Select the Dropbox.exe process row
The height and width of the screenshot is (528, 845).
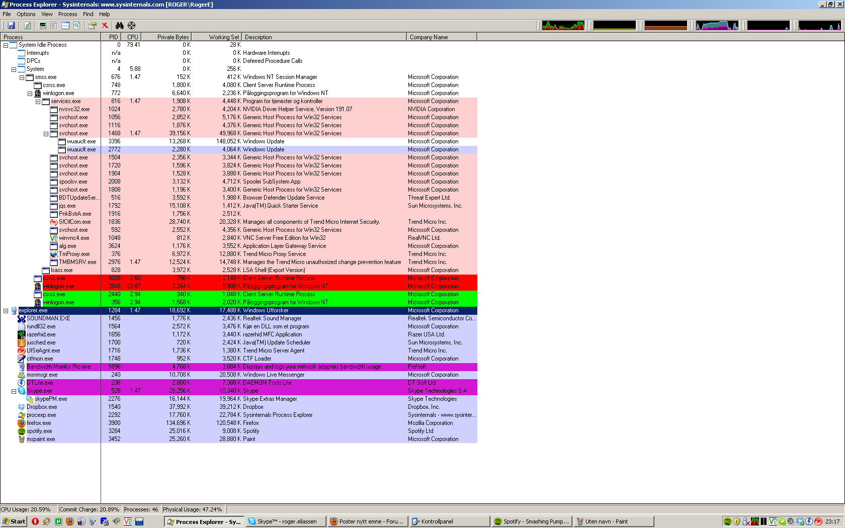[x=238, y=407]
